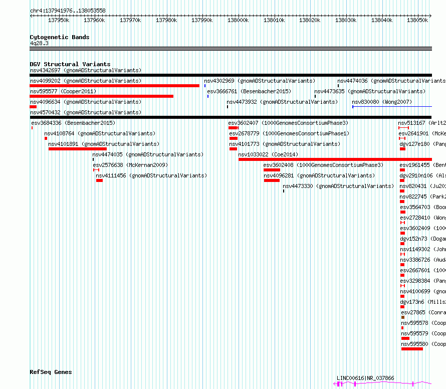This screenshot has height=389, width=446.
Task: Click nsv513167 variant label
Action: point(422,123)
